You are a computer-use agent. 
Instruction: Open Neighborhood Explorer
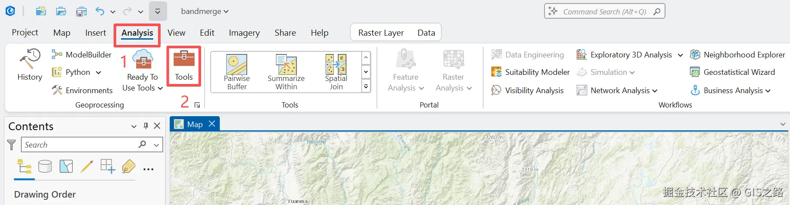tap(738, 55)
